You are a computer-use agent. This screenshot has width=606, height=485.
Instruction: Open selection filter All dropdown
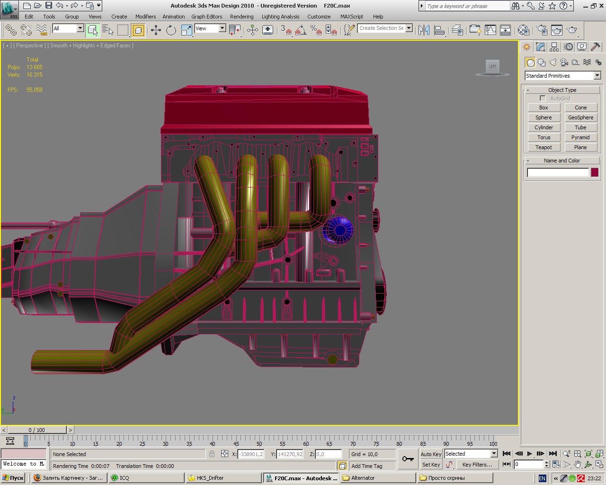click(x=68, y=28)
